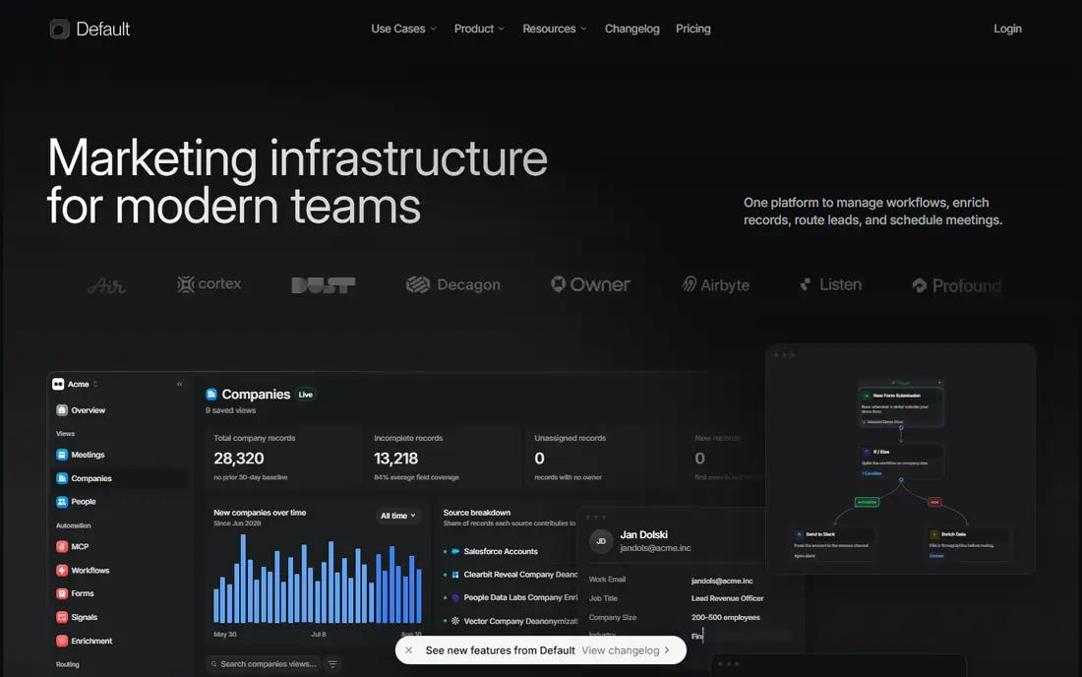This screenshot has width=1082, height=677.
Task: Click the Dust logo
Action: tap(323, 285)
